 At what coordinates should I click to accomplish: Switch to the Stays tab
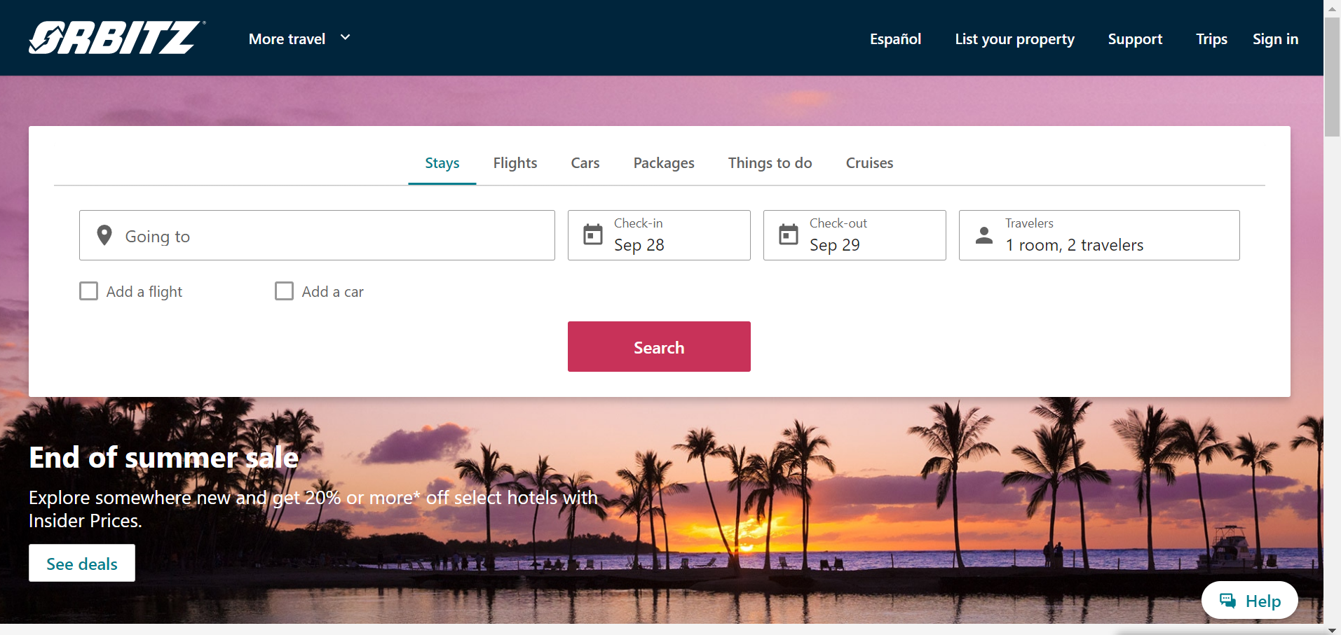(x=442, y=163)
